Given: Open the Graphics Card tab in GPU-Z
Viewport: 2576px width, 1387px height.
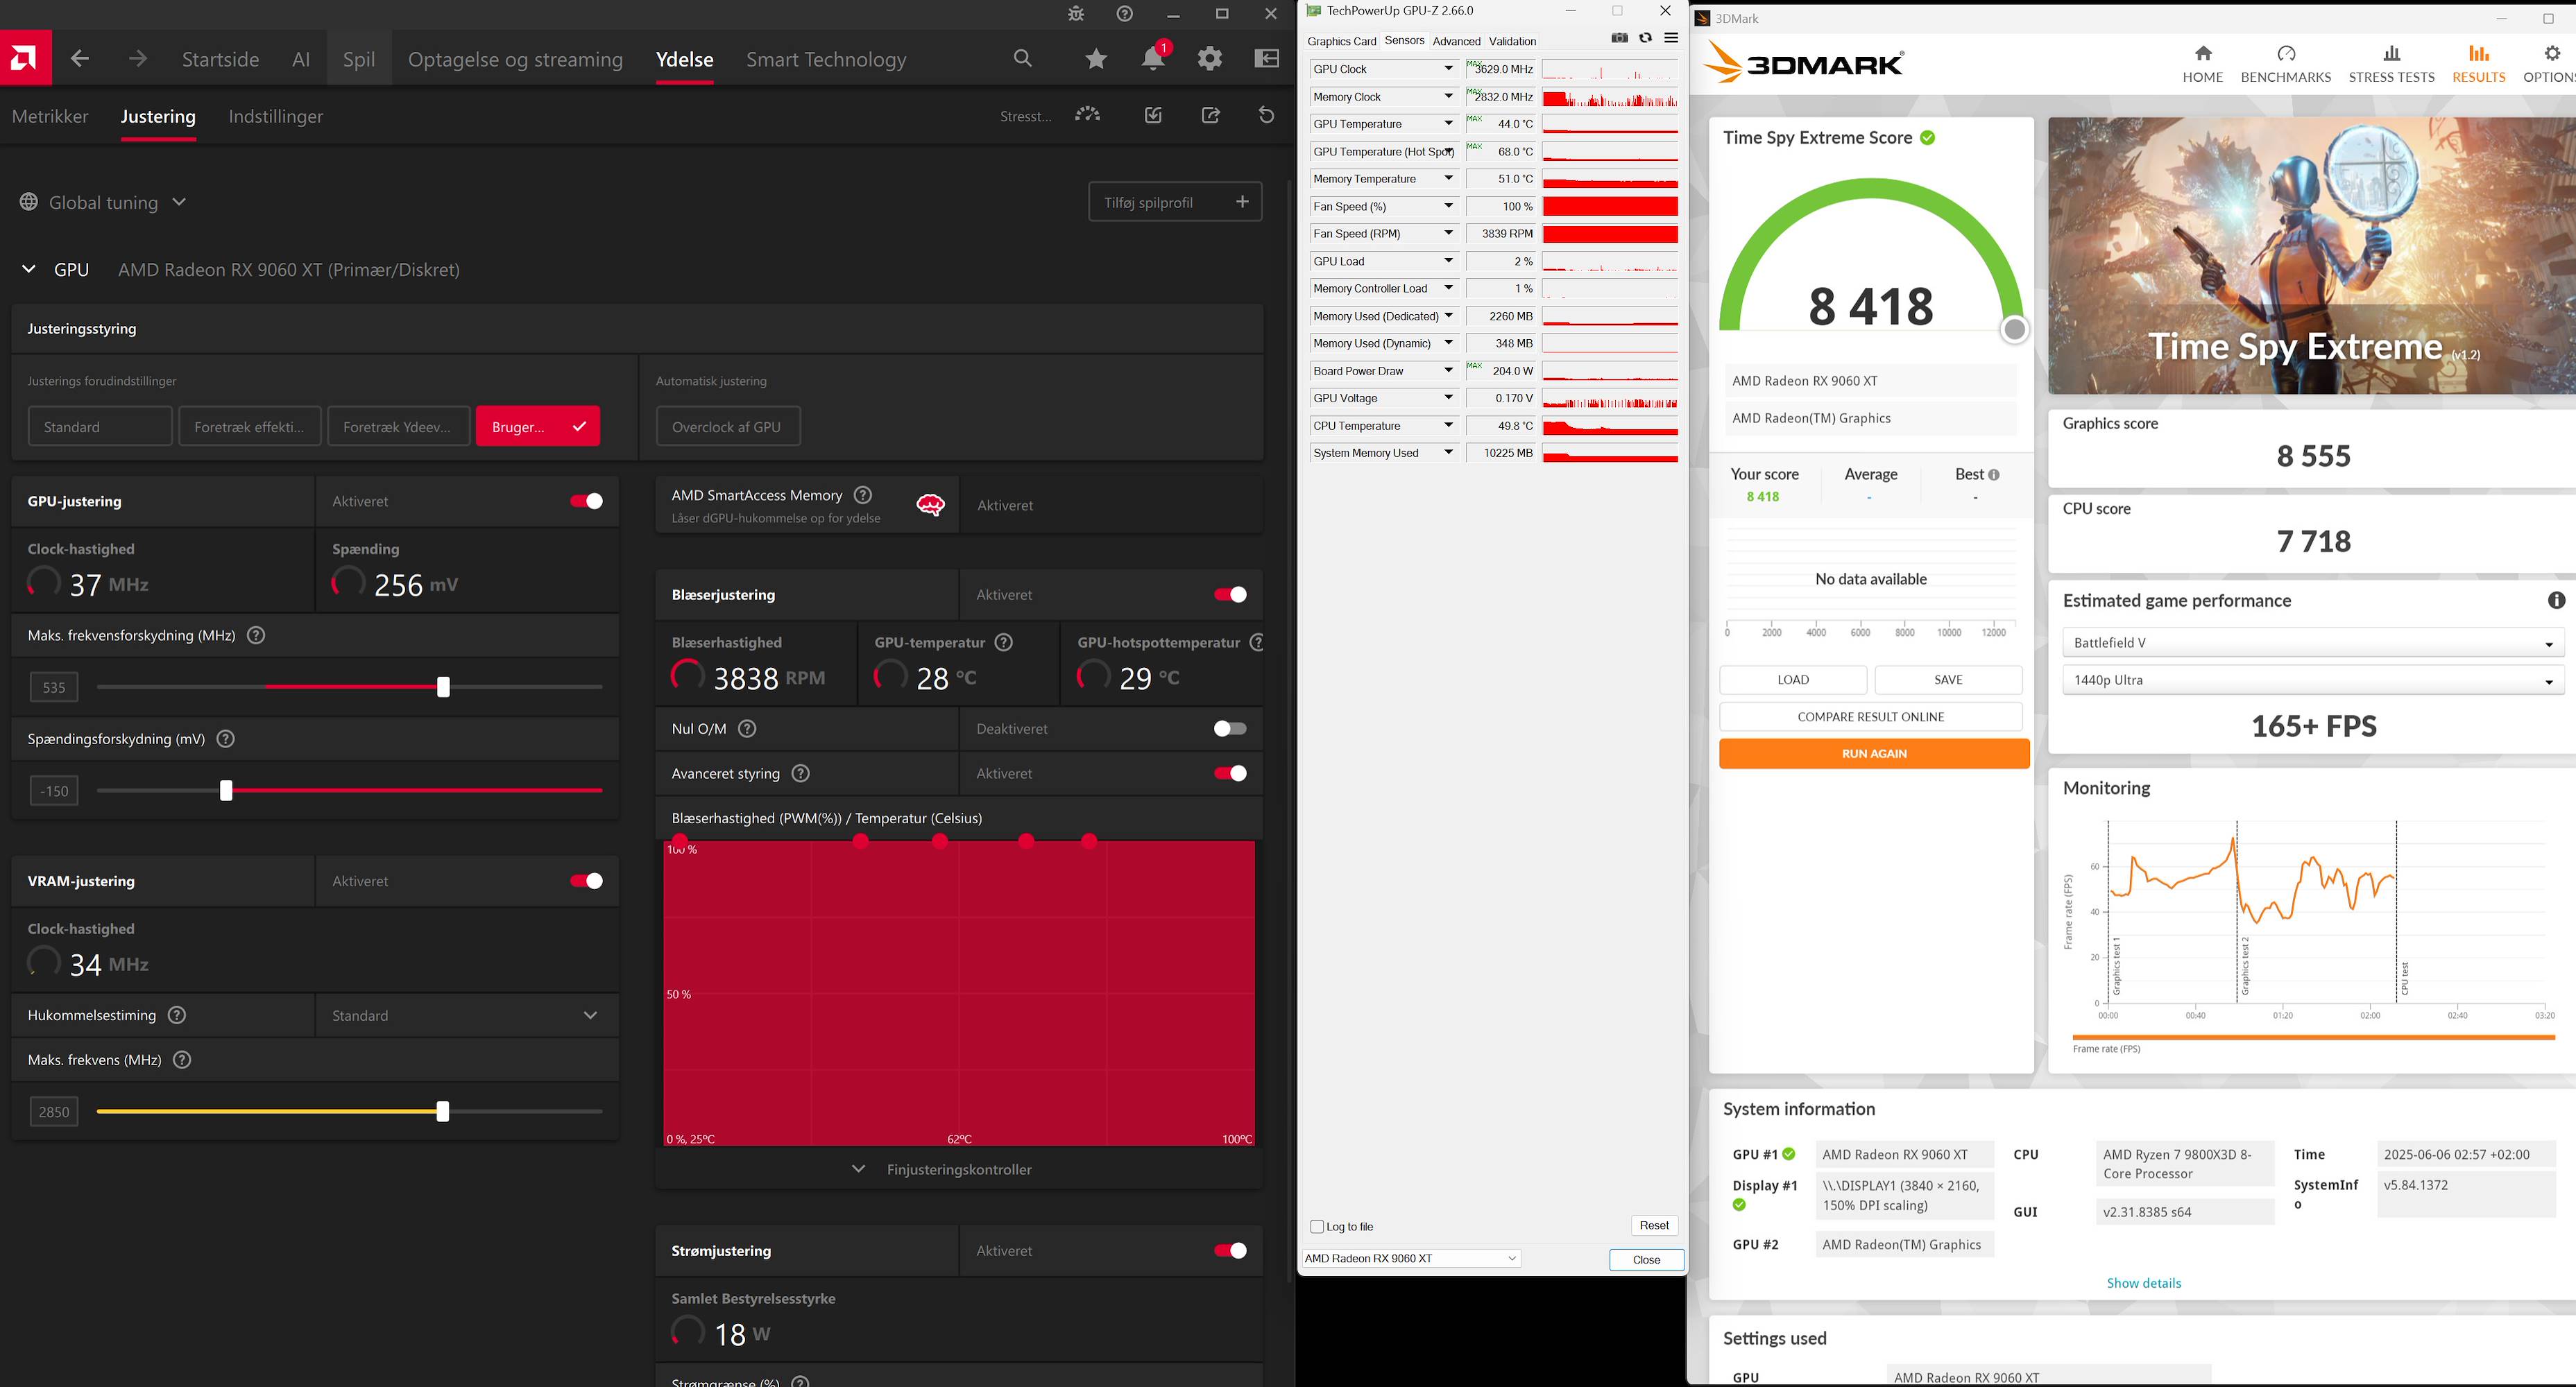Looking at the screenshot, I should tap(1341, 41).
